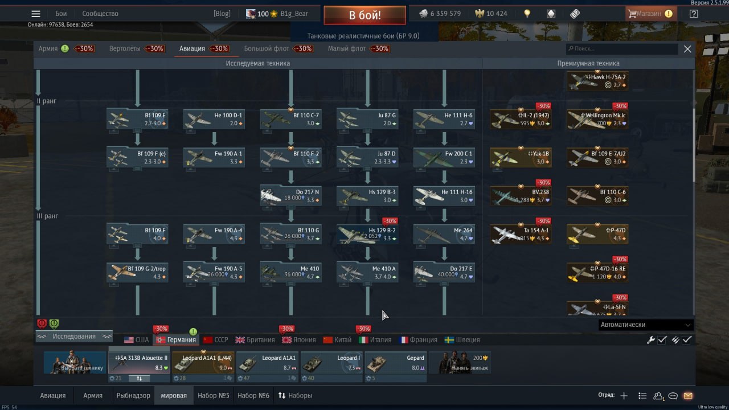The height and width of the screenshot is (410, 729).
Task: Click the В бой! battle button
Action: (365, 15)
